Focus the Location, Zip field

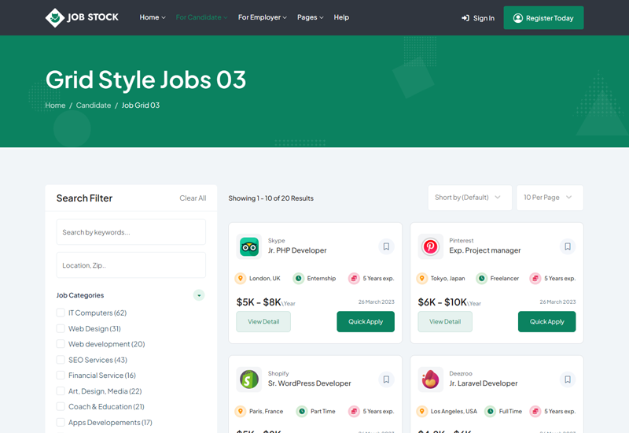point(131,265)
